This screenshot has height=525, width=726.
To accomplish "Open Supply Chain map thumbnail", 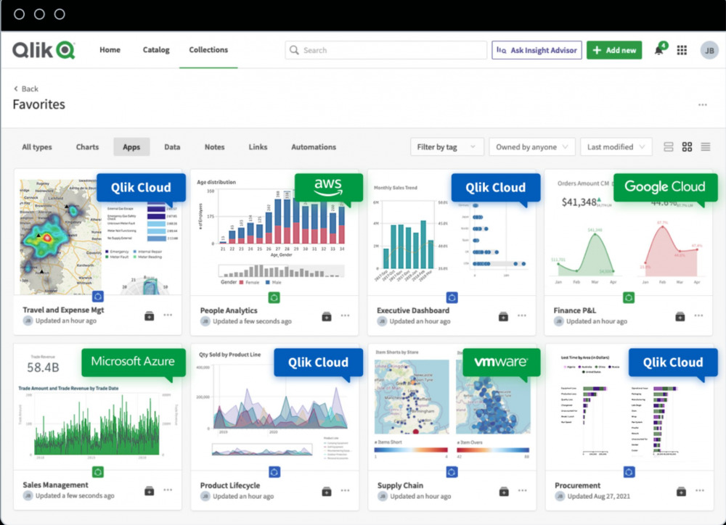I will pos(452,407).
